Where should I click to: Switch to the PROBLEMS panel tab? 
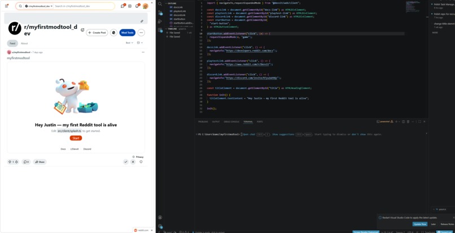pyautogui.click(x=203, y=122)
